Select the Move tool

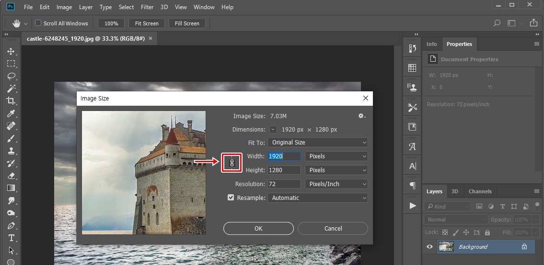[x=11, y=51]
